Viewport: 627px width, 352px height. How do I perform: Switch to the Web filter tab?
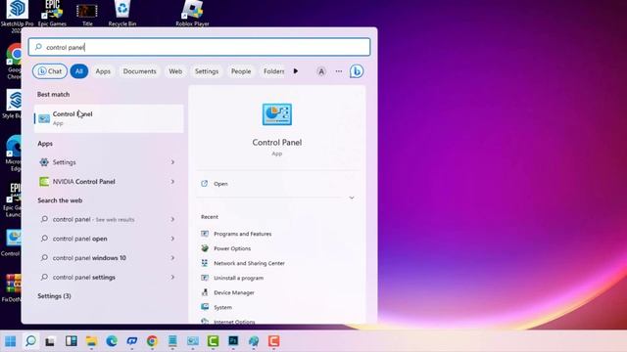coord(175,71)
